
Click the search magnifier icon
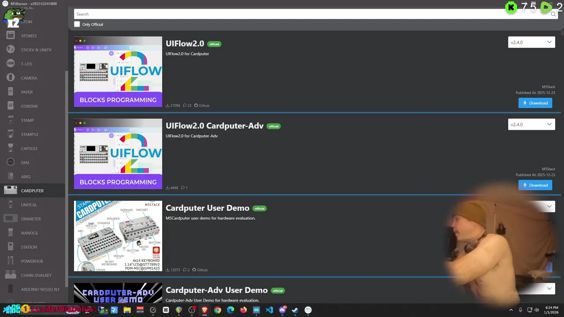pyautogui.click(x=553, y=14)
